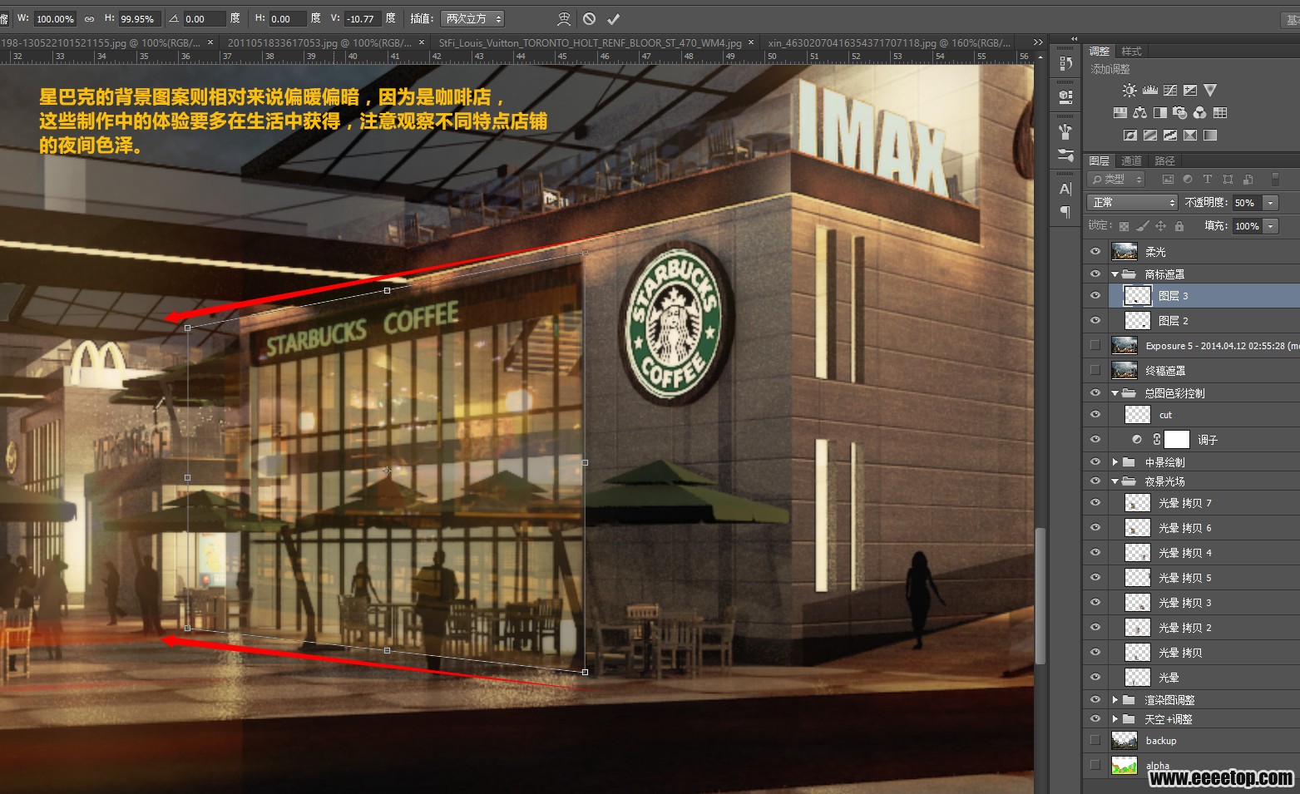Add a Color Balance adjustment
Image resolution: width=1300 pixels, height=794 pixels.
tap(1139, 112)
